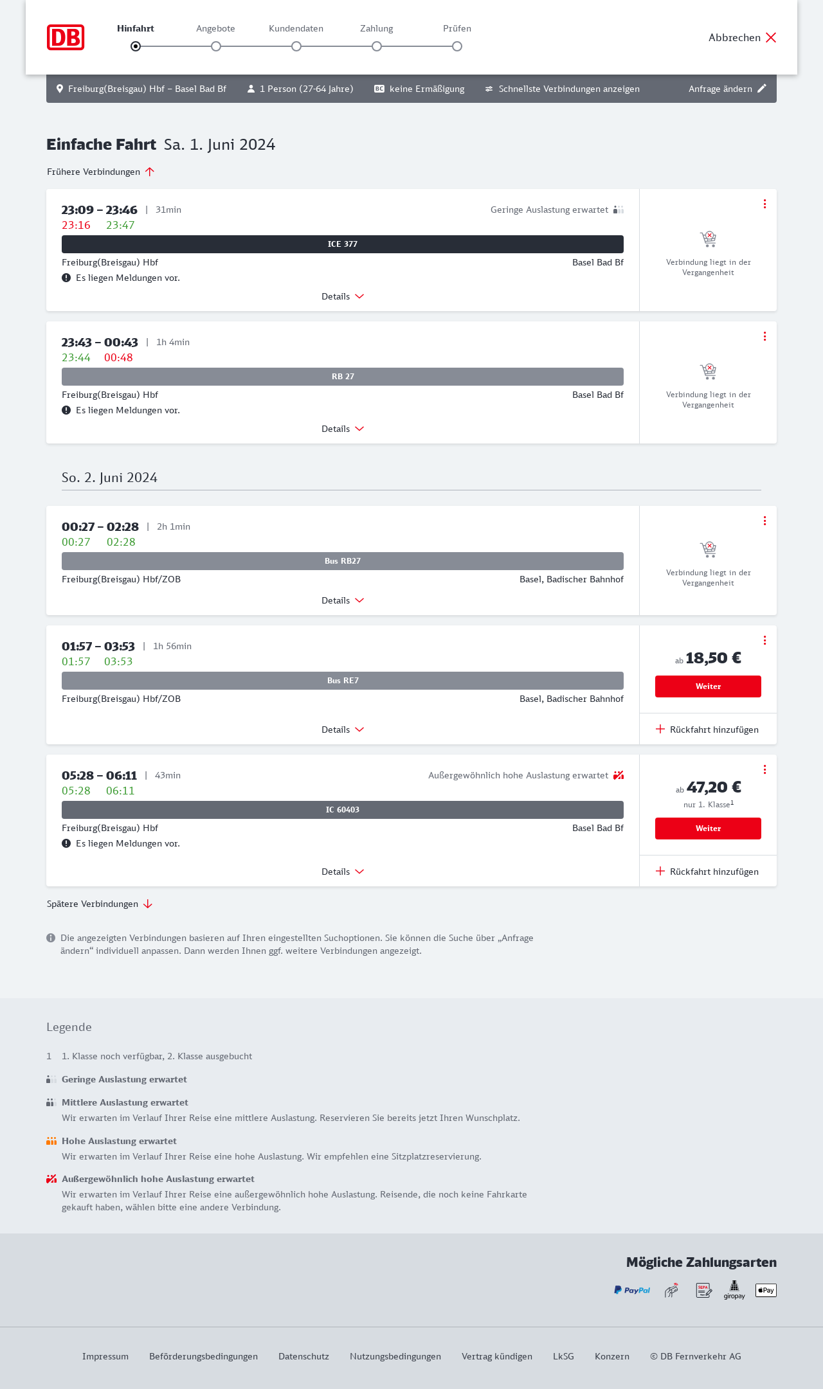This screenshot has height=1389, width=823.
Task: Click the plus icon for IC 60403 Rückfahrt
Action: click(x=660, y=872)
